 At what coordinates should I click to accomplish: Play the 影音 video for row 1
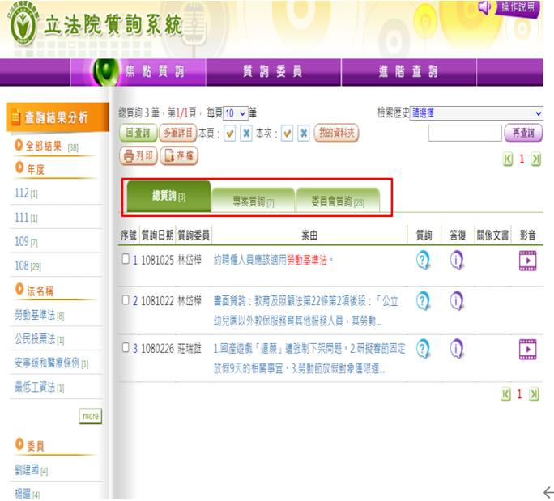click(528, 260)
